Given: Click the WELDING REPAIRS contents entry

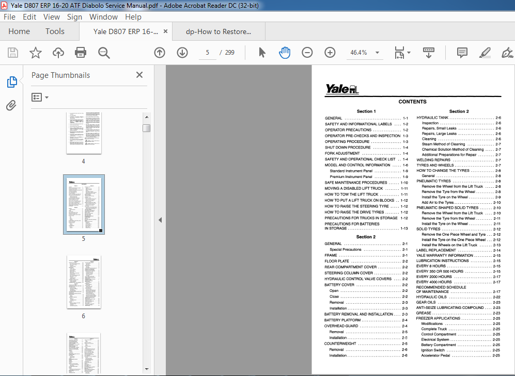Looking at the screenshot, I should coord(459,160).
